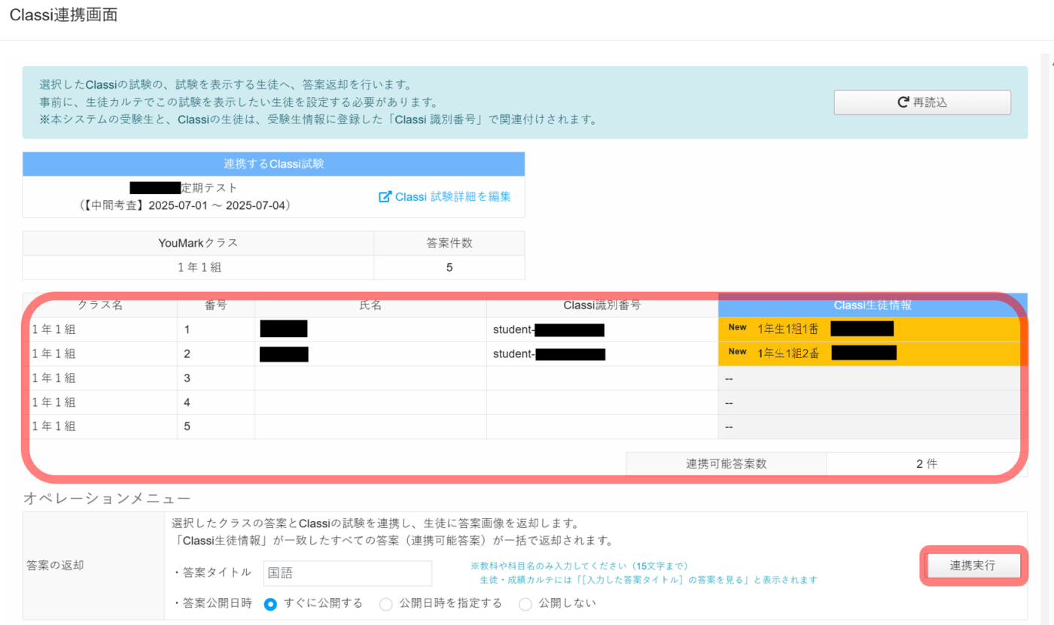Click the answer count value 5

pyautogui.click(x=449, y=267)
